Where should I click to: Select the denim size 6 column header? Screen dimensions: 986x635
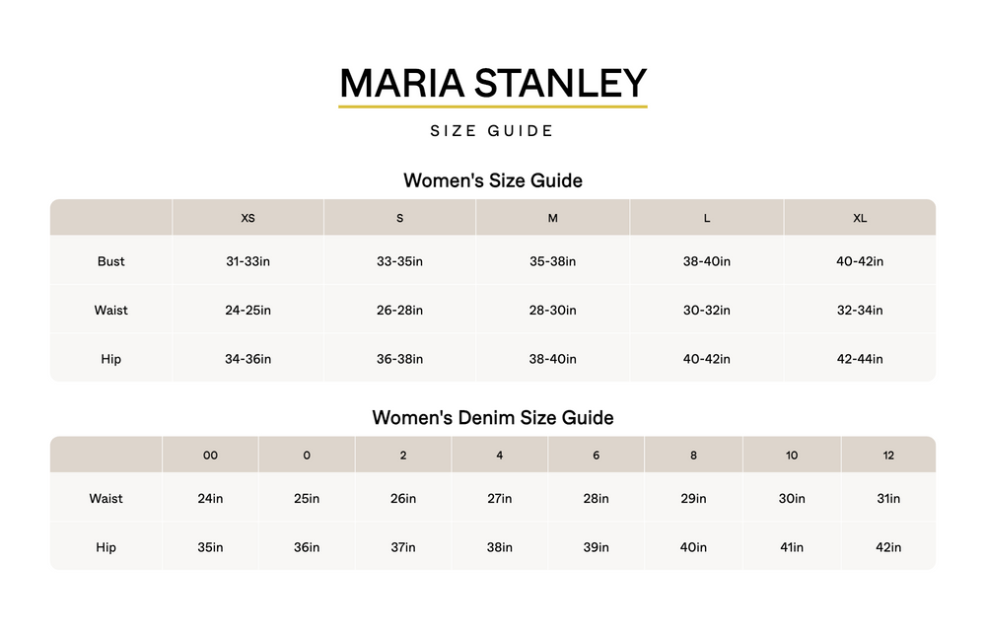[x=596, y=456]
